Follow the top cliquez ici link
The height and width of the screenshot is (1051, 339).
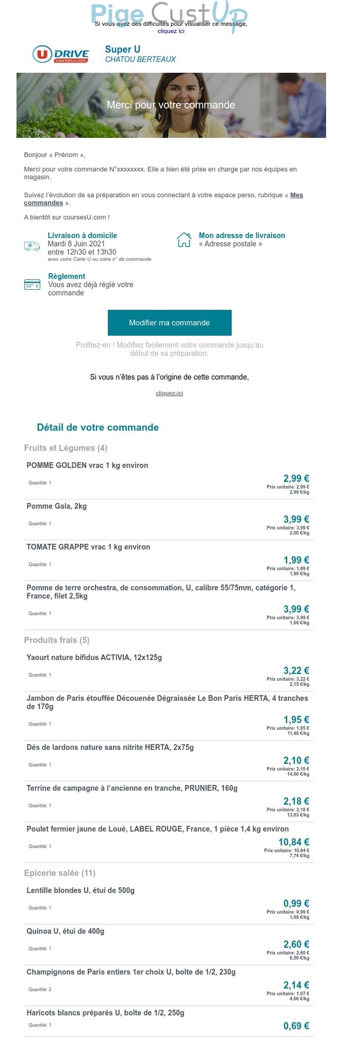coord(171,31)
